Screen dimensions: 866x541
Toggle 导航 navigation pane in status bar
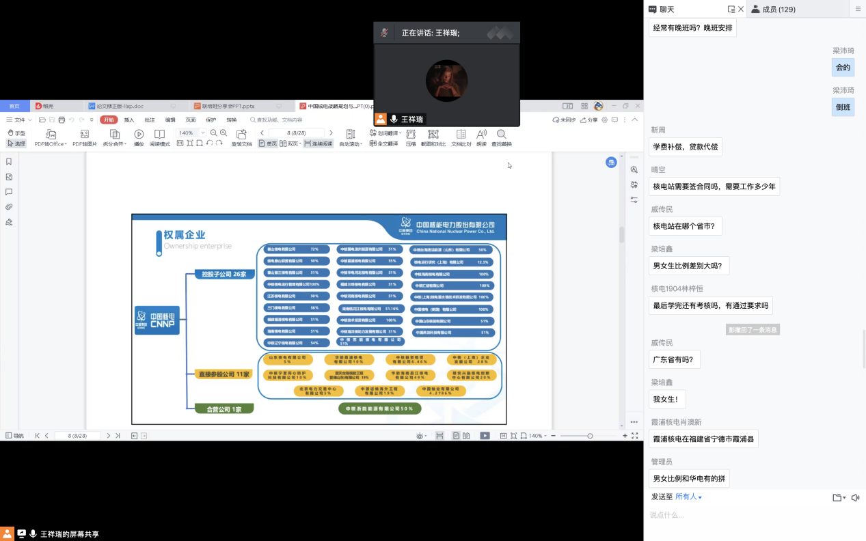[14, 436]
